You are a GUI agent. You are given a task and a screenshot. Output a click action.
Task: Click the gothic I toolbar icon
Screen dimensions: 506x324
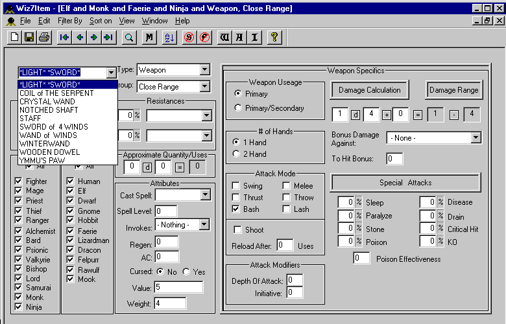pyautogui.click(x=254, y=38)
